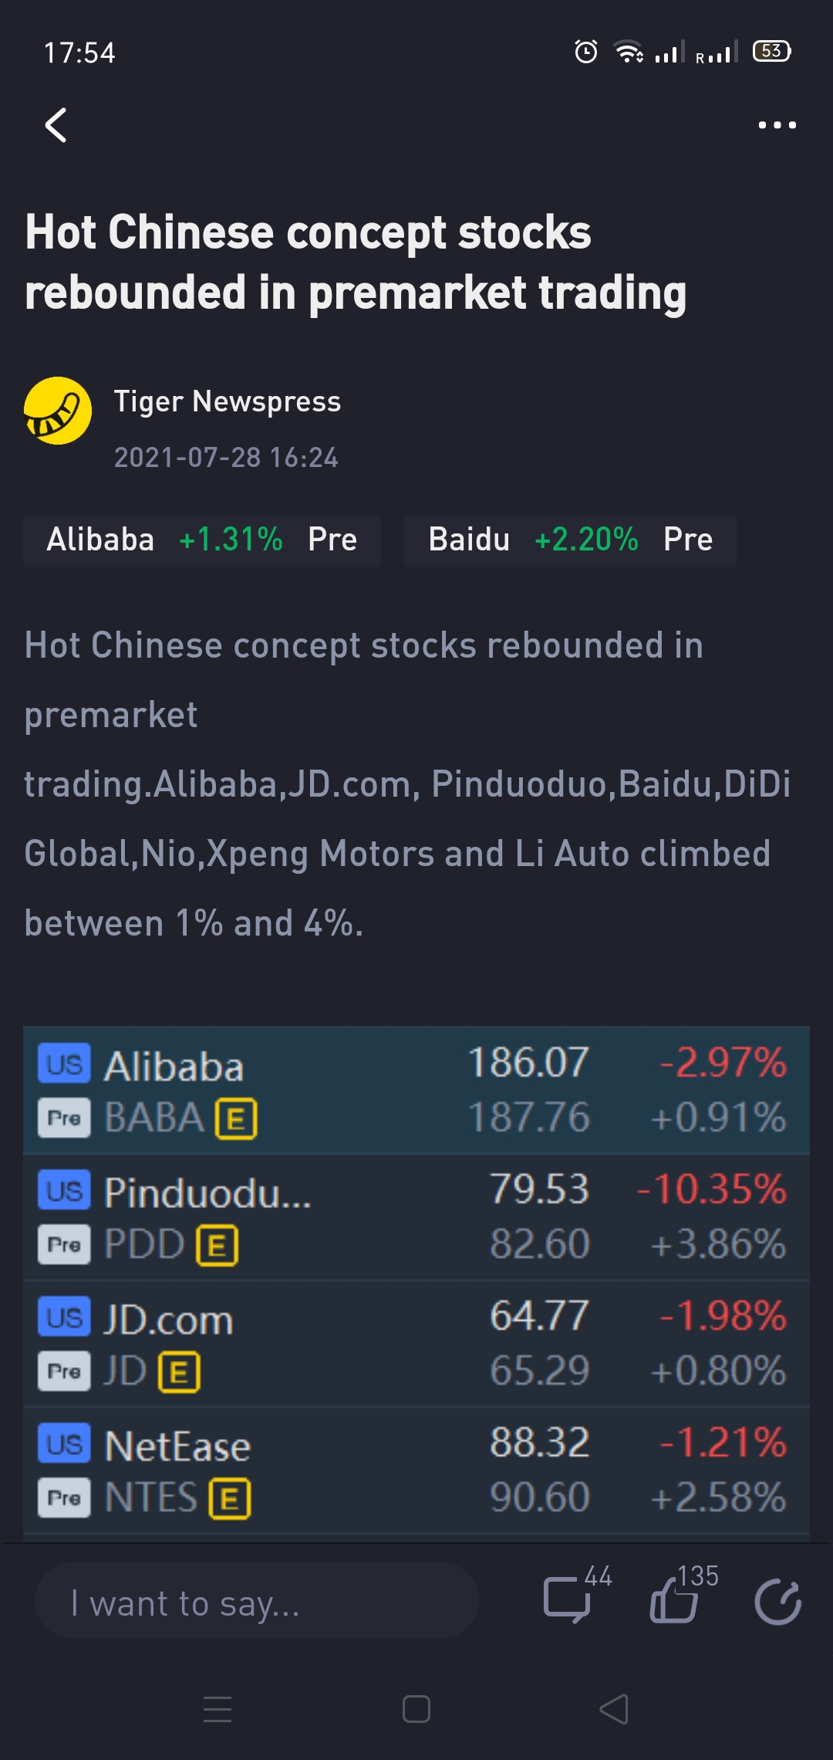Tap the Tiger Newspress author name
This screenshot has width=833, height=1760.
tap(228, 401)
